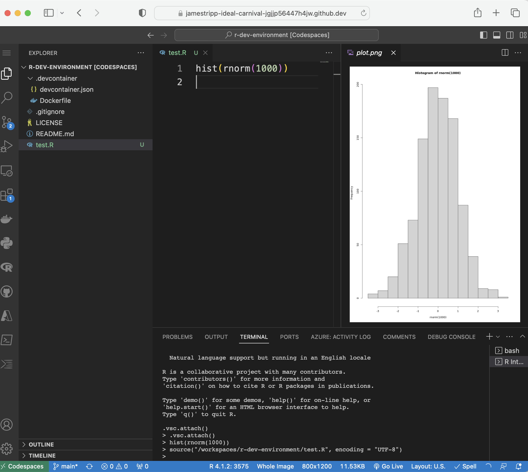The image size is (528, 472).
Task: Open the new terminal launch profile dropdown
Action: (498, 337)
